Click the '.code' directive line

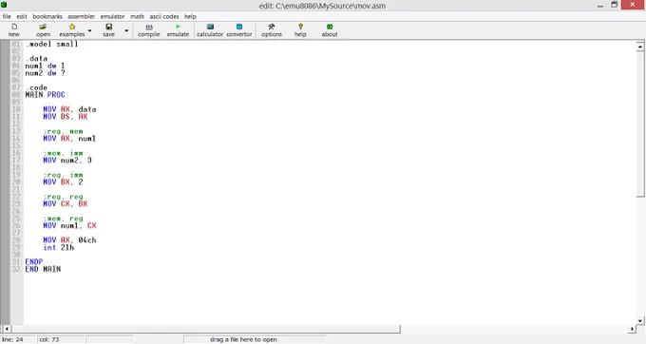tap(37, 87)
